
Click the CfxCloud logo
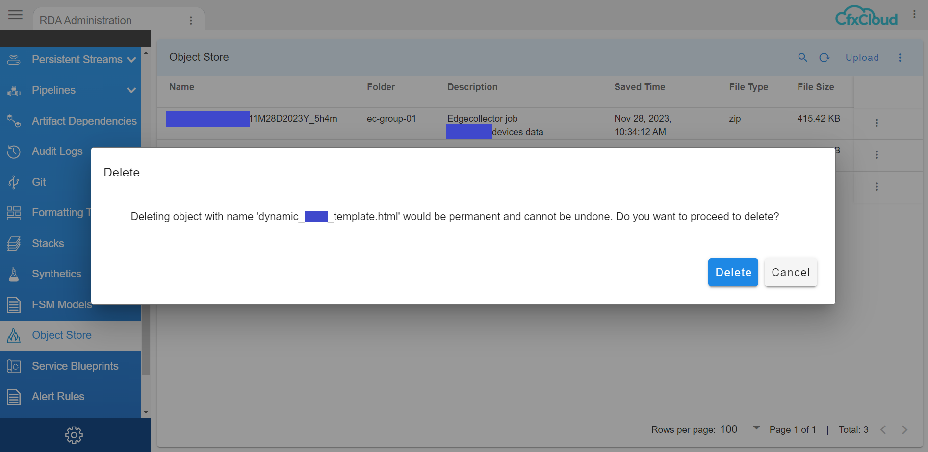[866, 16]
